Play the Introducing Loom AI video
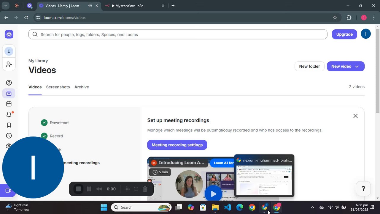Screen dimensions: 380x214 coord(213,194)
